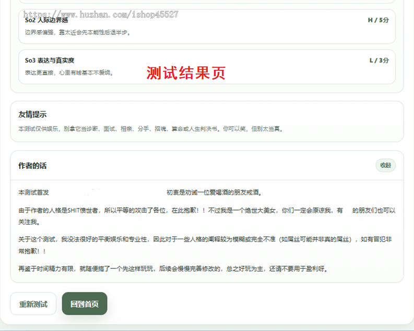Click the description 边界感偏强，靠太近会先本能性后退半步
The height and width of the screenshot is (331, 414).
(x=77, y=32)
